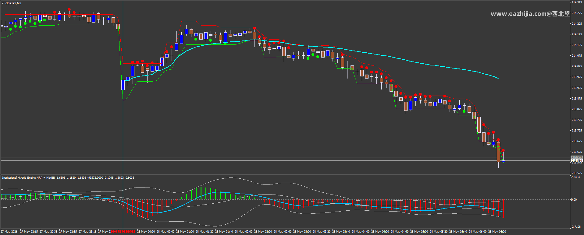Click the 28 May 03:00 time label
The height and width of the screenshot is (235, 584).
pos(302,232)
